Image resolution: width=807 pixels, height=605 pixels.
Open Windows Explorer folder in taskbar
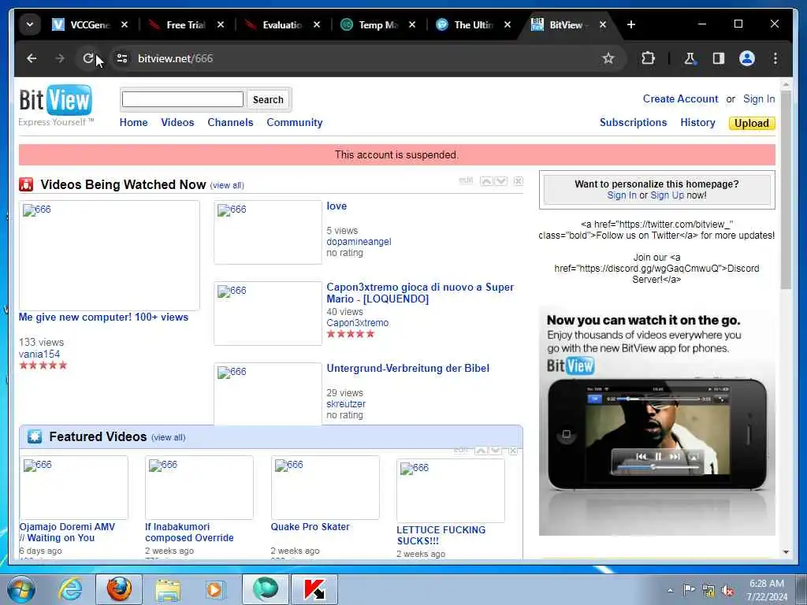[x=168, y=589]
